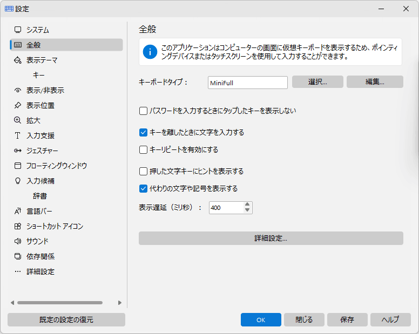Viewport: 419px width, 334px height.
Task: Click the 表示遅延 400 input field
Action: click(226, 208)
